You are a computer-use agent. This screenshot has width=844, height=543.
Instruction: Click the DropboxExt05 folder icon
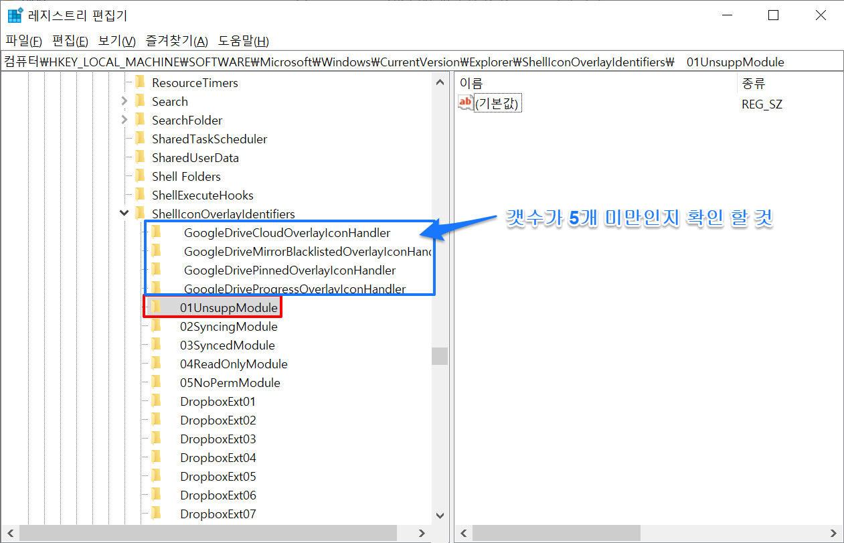(x=156, y=476)
